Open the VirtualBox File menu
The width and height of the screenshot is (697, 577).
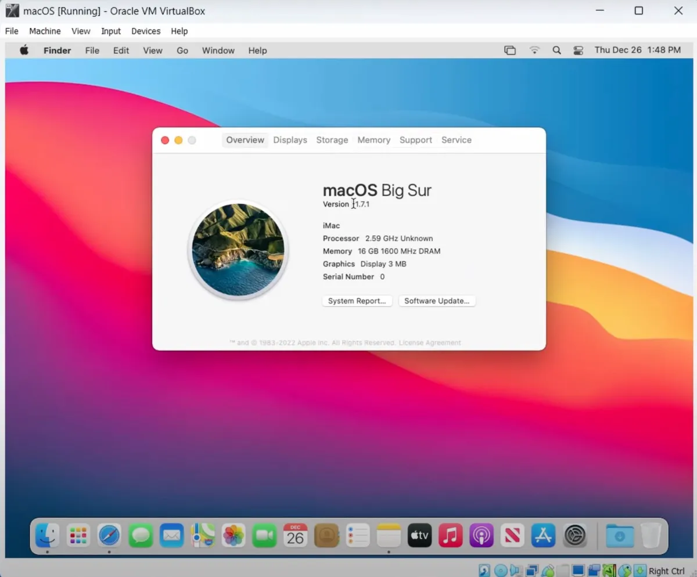[x=12, y=31]
